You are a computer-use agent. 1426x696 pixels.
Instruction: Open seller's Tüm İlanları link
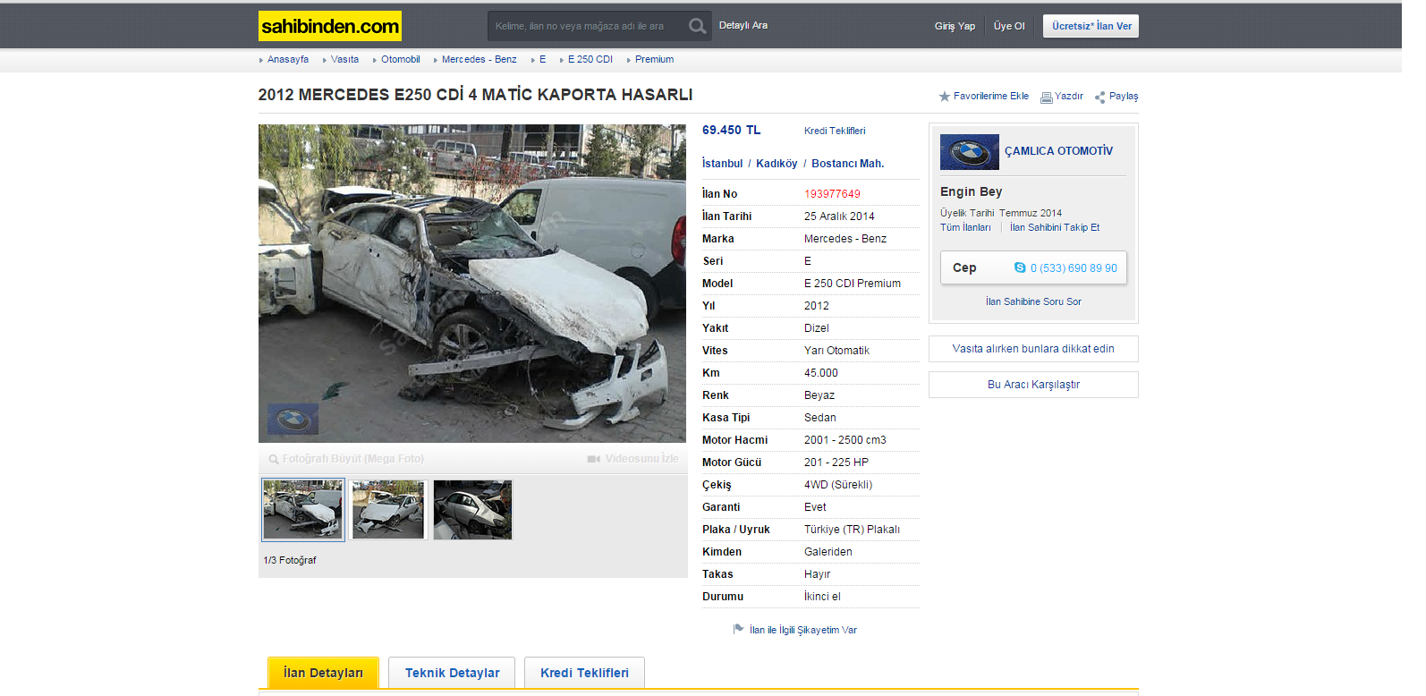[965, 227]
